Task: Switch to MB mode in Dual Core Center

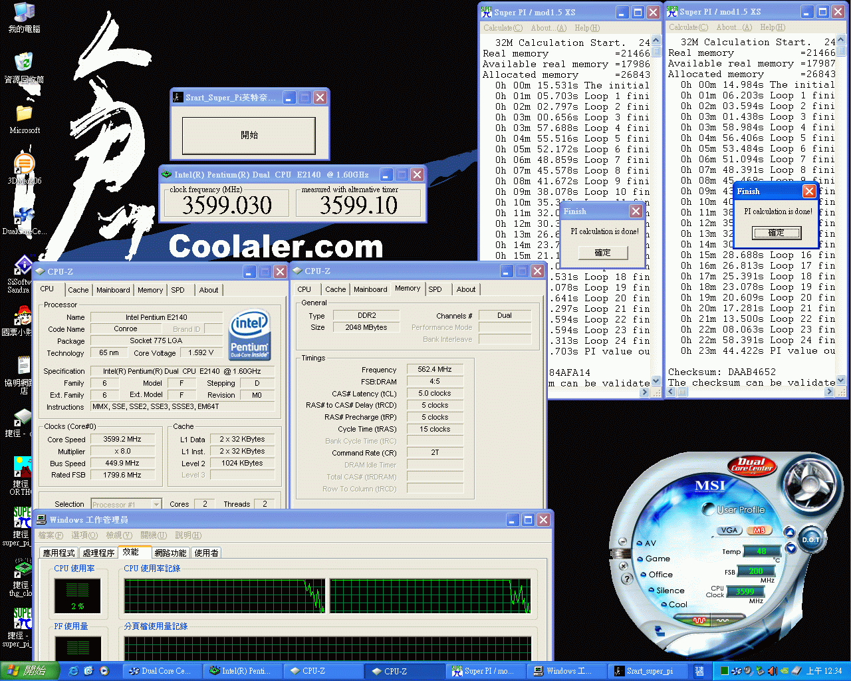Action: point(759,530)
